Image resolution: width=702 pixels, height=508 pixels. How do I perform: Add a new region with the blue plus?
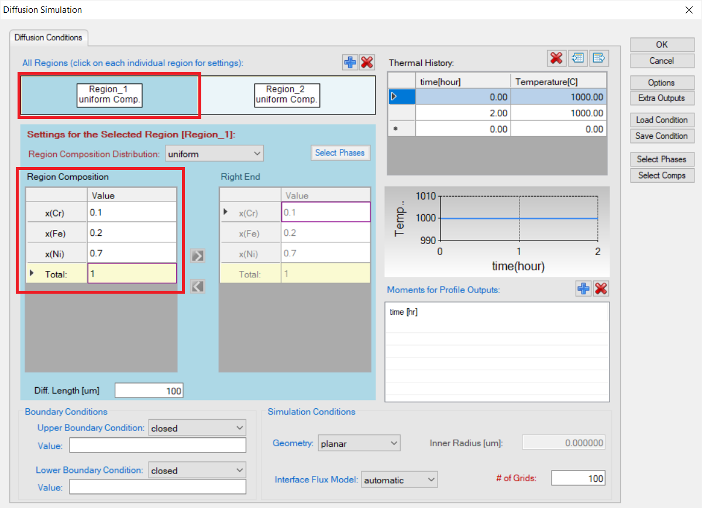350,63
